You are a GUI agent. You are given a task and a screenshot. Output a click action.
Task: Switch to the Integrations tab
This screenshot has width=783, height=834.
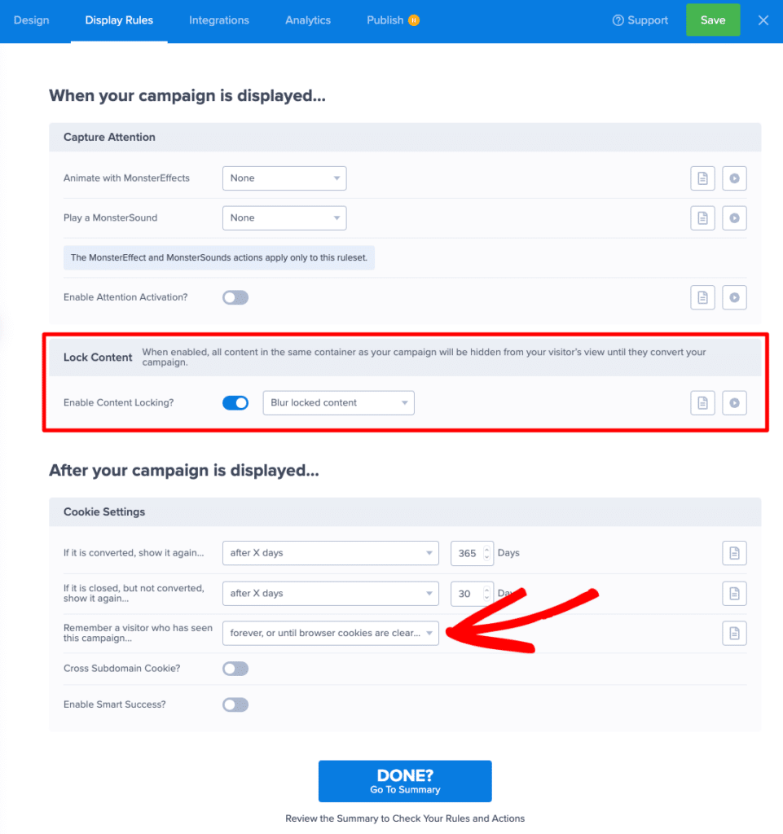(219, 20)
